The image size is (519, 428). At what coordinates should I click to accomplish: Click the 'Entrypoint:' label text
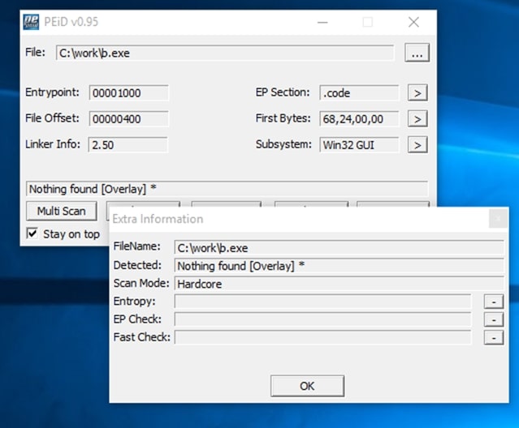tap(52, 92)
